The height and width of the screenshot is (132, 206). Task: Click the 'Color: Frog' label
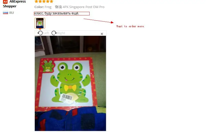tap(43, 7)
